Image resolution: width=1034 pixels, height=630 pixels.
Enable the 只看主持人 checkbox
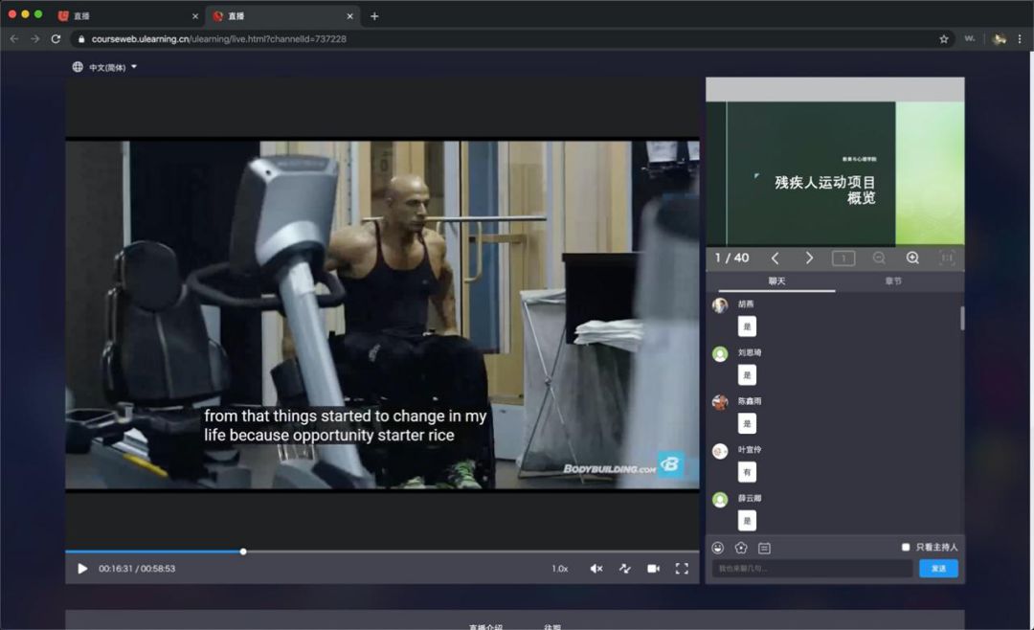point(906,548)
